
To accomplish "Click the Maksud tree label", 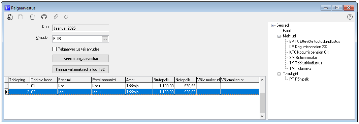I will point(289,36).
